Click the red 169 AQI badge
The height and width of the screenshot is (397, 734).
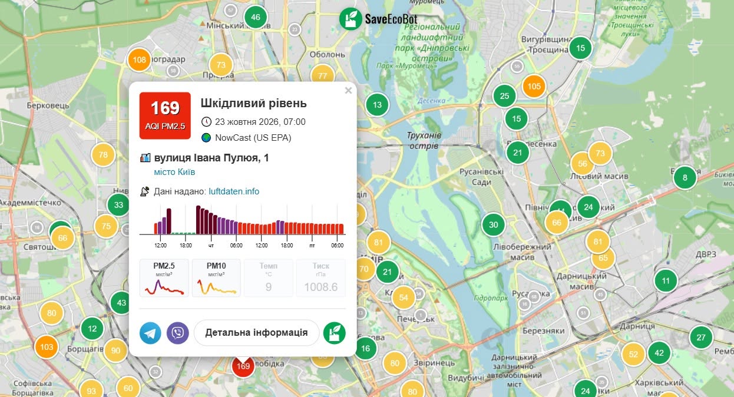[165, 115]
